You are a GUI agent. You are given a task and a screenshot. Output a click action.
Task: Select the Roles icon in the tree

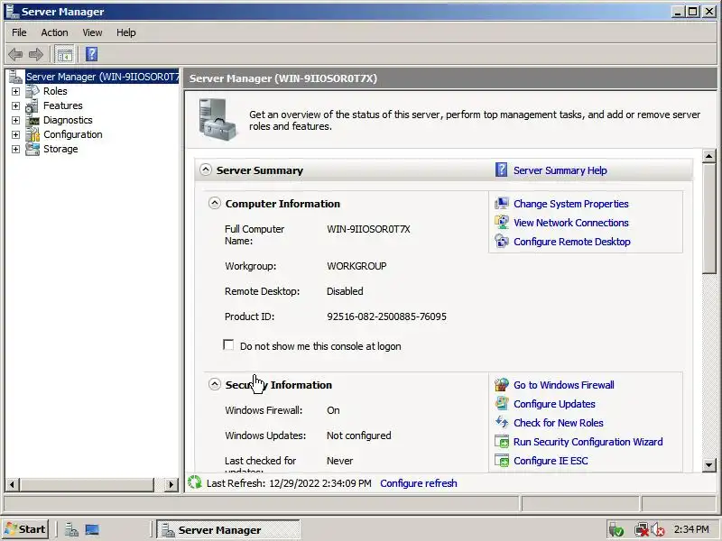(32, 91)
